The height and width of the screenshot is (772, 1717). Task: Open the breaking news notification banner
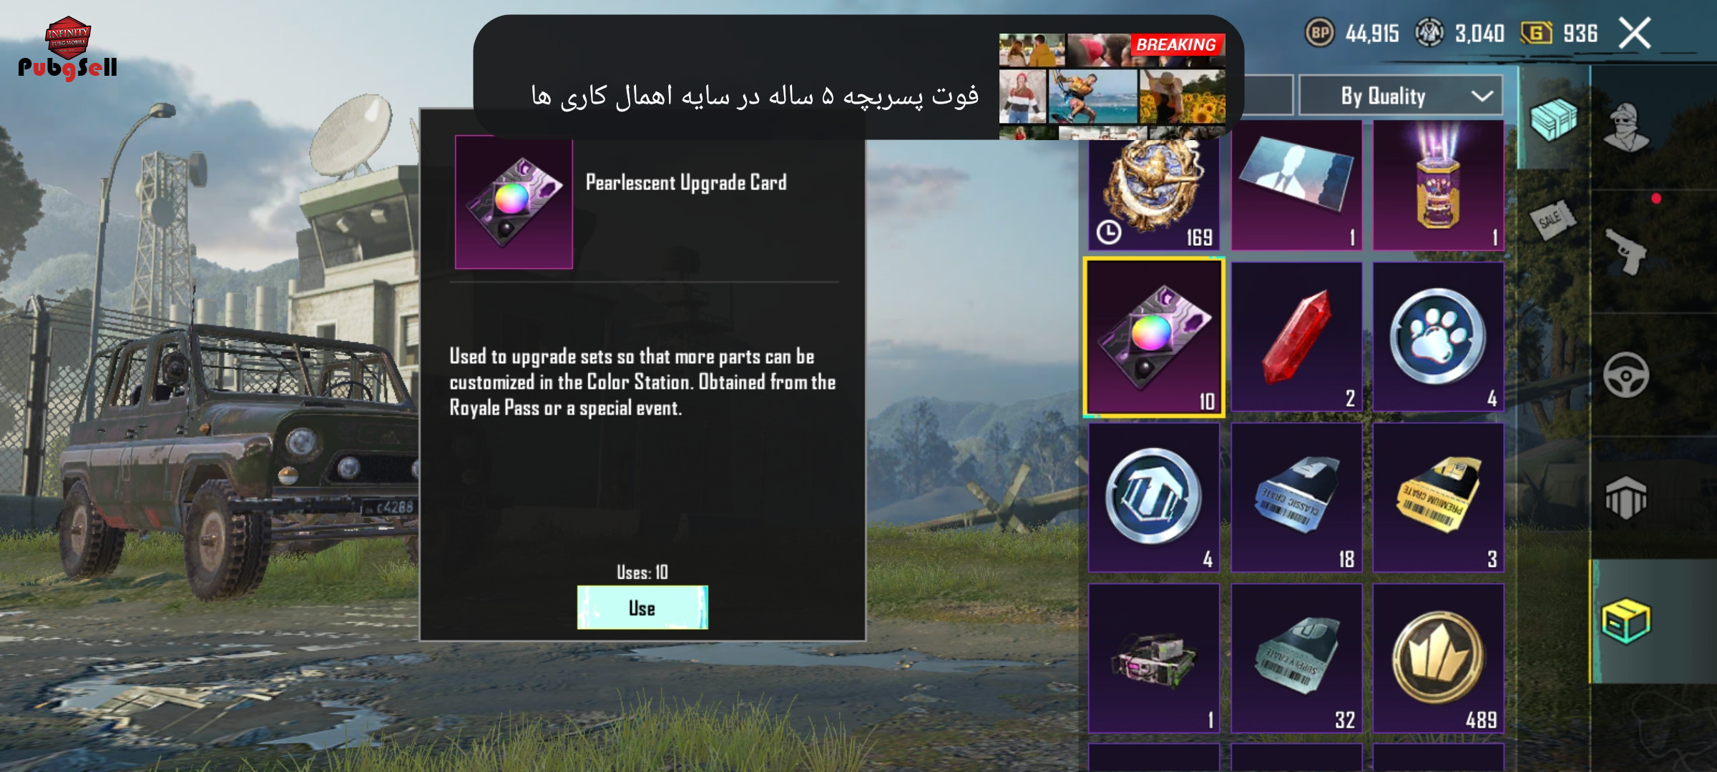click(858, 77)
